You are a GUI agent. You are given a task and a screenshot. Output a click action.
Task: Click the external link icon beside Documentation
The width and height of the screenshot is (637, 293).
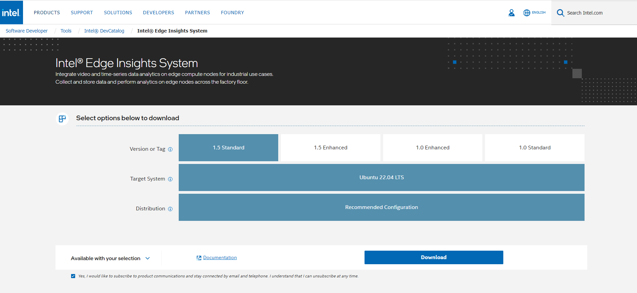pos(199,258)
